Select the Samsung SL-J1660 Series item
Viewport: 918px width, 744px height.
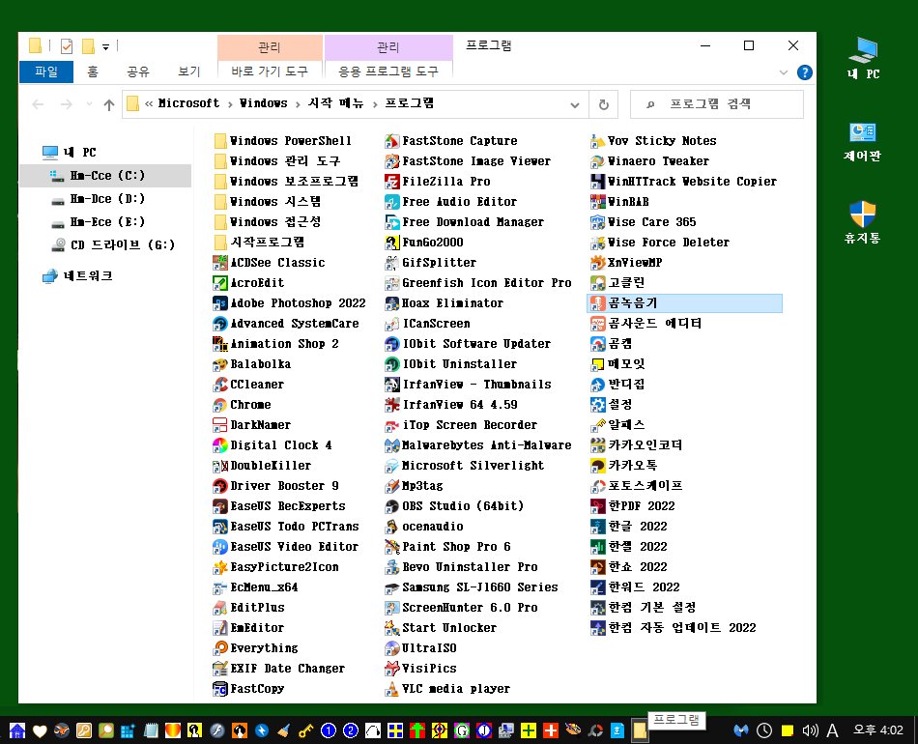[472, 587]
